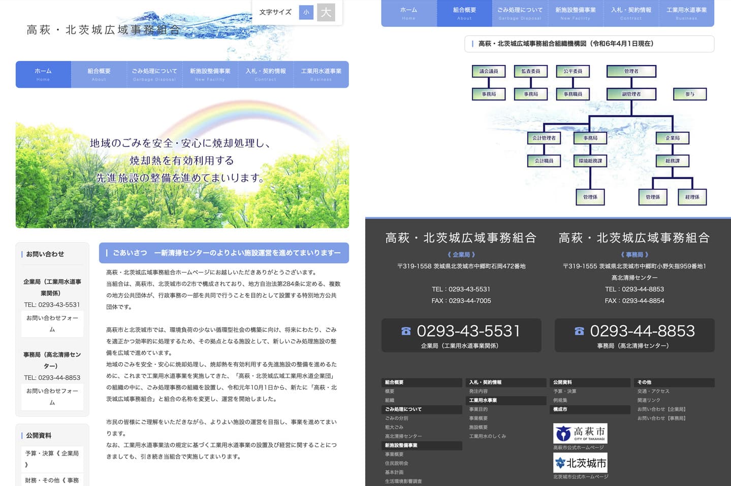Screen dimensions: 731x486
Task: Go to 交通・アクセス in the footer
Action: click(x=653, y=391)
